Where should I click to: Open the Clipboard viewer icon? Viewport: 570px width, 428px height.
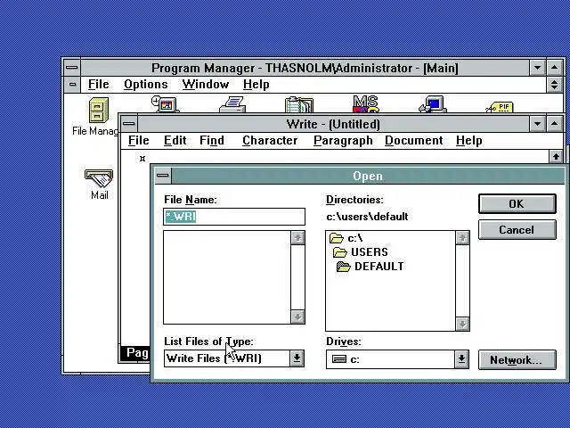click(299, 105)
